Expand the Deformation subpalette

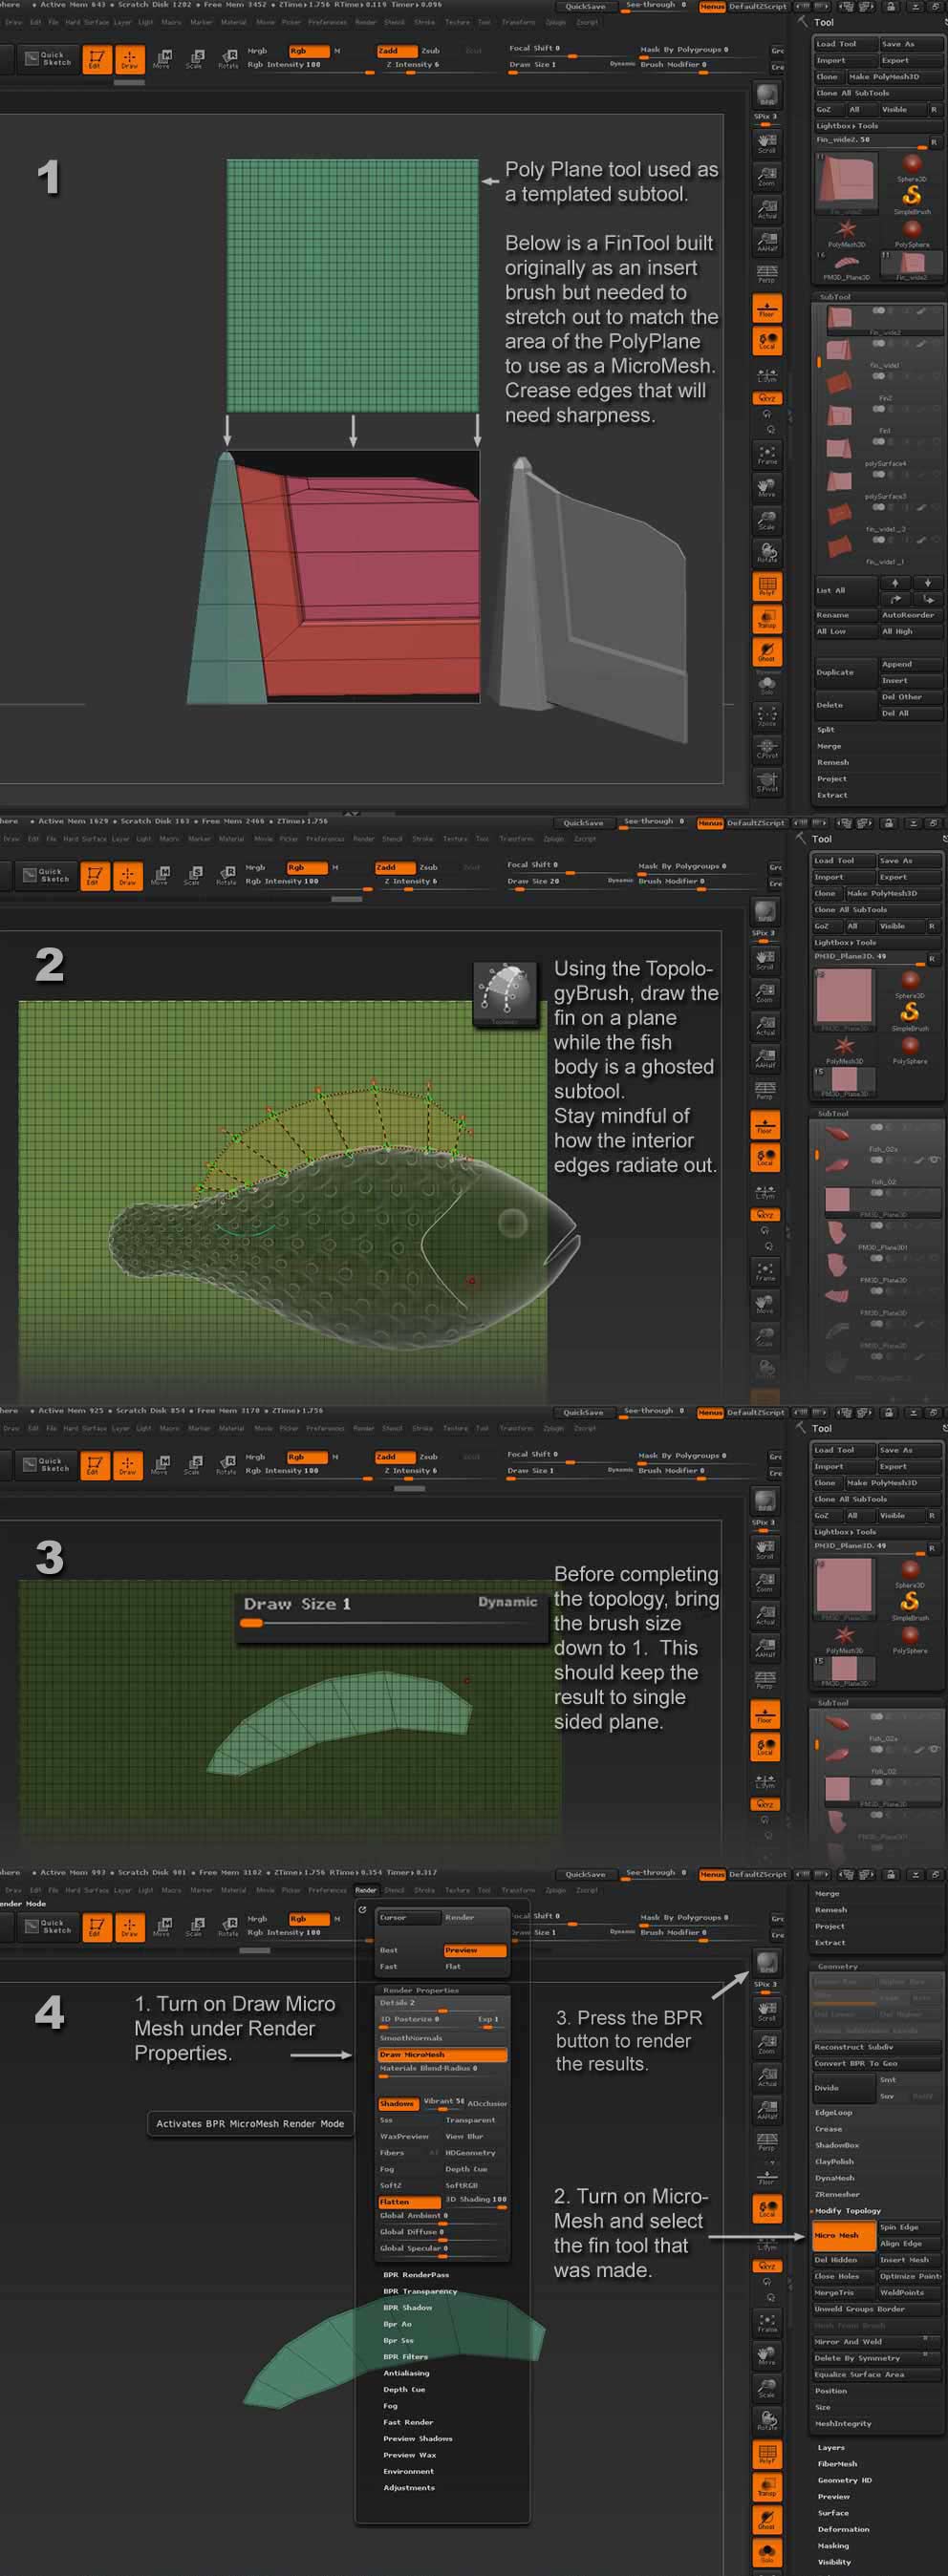pyautogui.click(x=843, y=2529)
